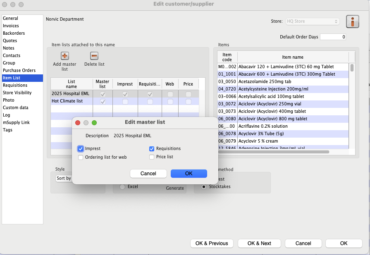The width and height of the screenshot is (370, 255).
Task: Select the Excel radio button
Action: (x=122, y=187)
